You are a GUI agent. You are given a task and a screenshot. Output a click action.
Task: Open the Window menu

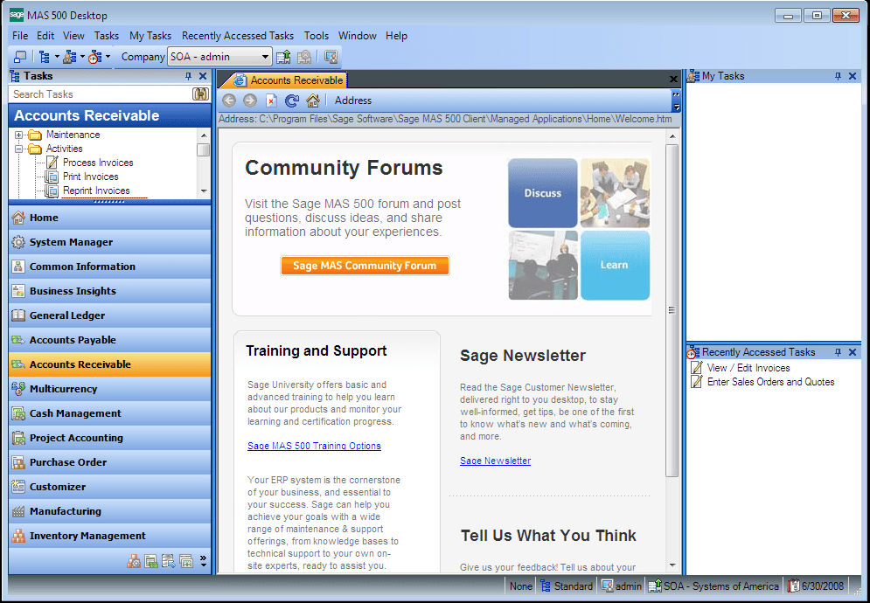358,36
